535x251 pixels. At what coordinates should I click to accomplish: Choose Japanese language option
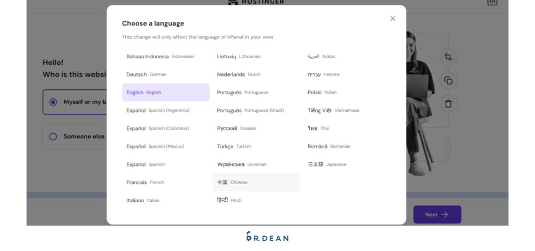tap(327, 164)
